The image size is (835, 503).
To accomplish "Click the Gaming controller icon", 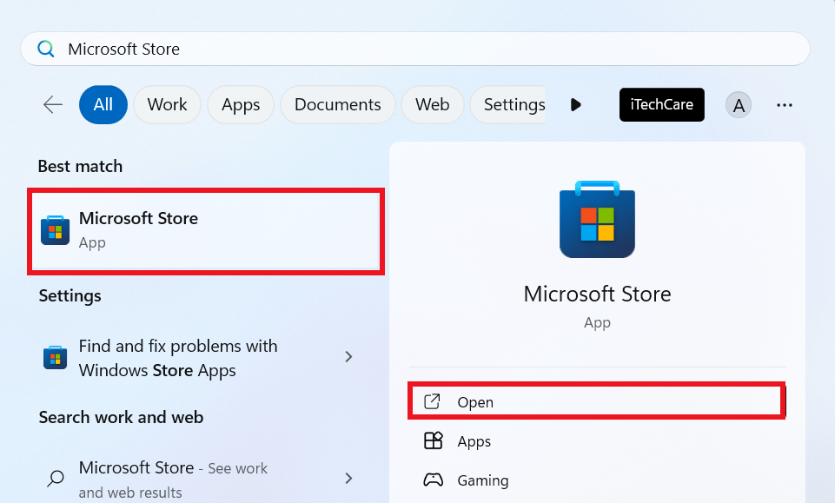I will 433,480.
